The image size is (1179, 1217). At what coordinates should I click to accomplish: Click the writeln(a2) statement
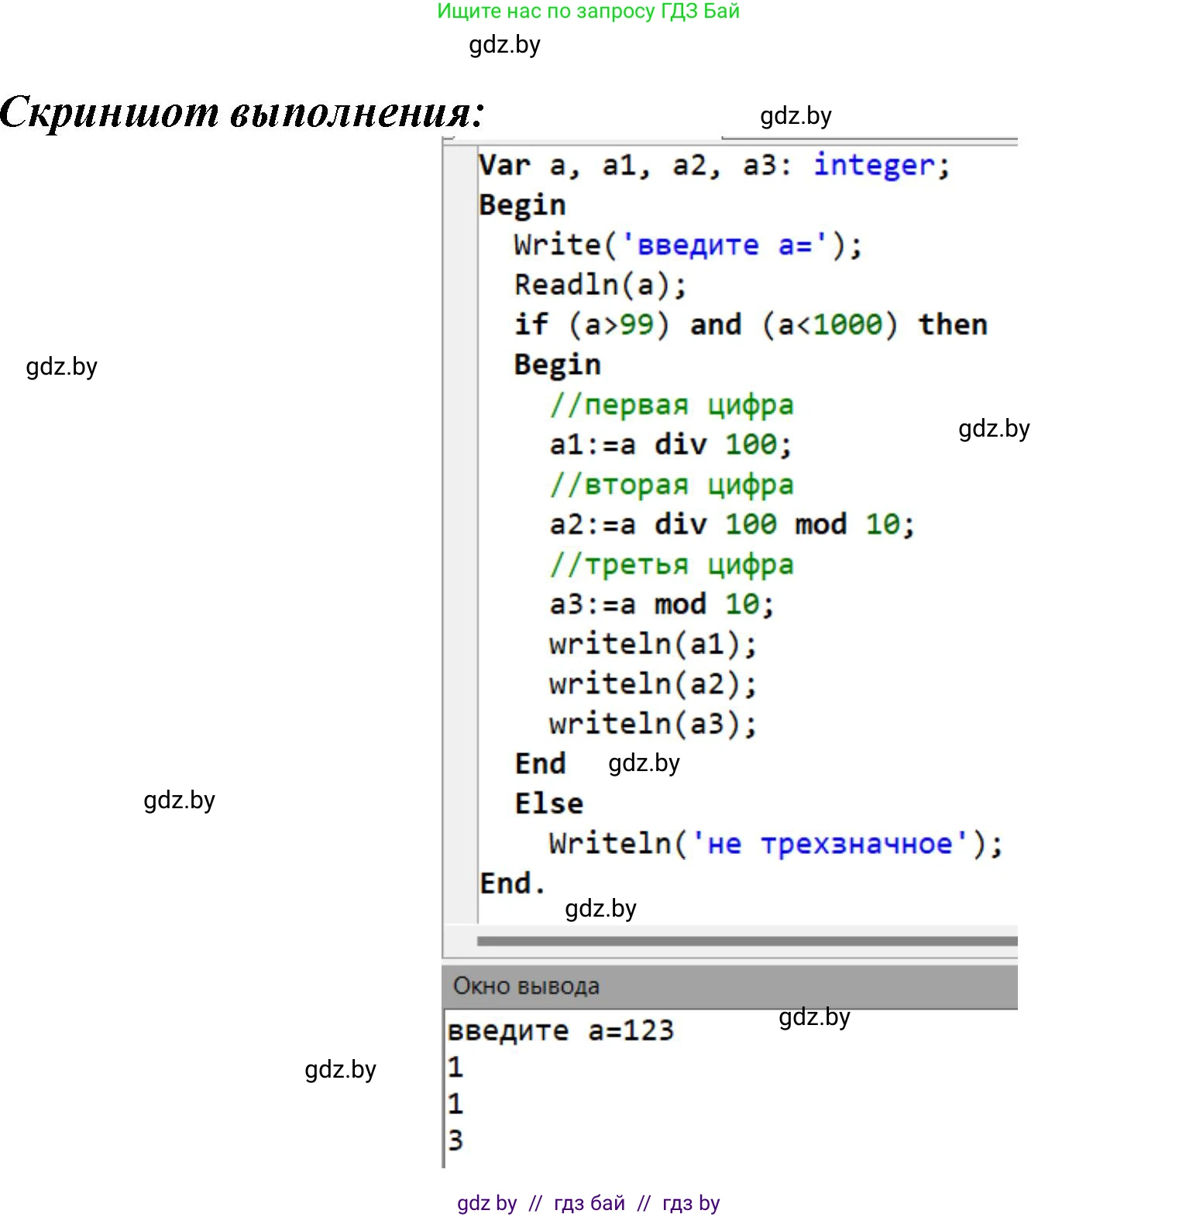[652, 684]
